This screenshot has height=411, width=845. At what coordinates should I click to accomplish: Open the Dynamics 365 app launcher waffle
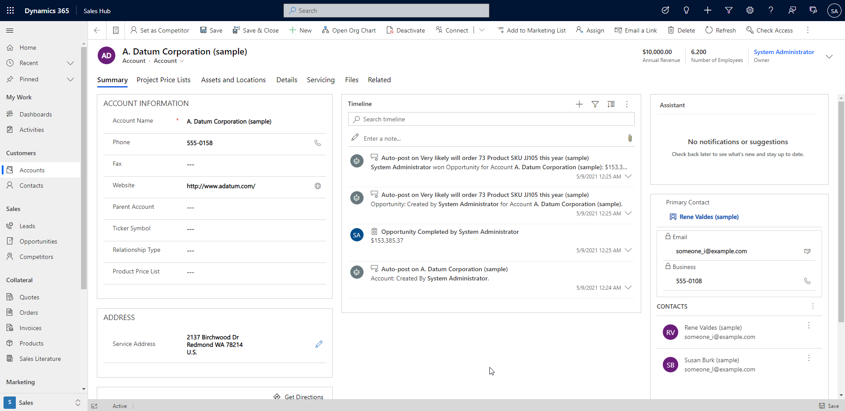pos(10,11)
